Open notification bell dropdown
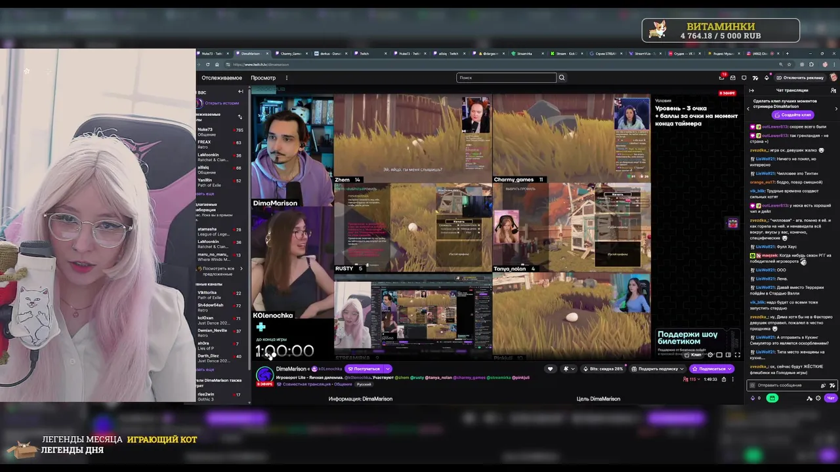Screen dimensions: 840x472 pos(569,369)
